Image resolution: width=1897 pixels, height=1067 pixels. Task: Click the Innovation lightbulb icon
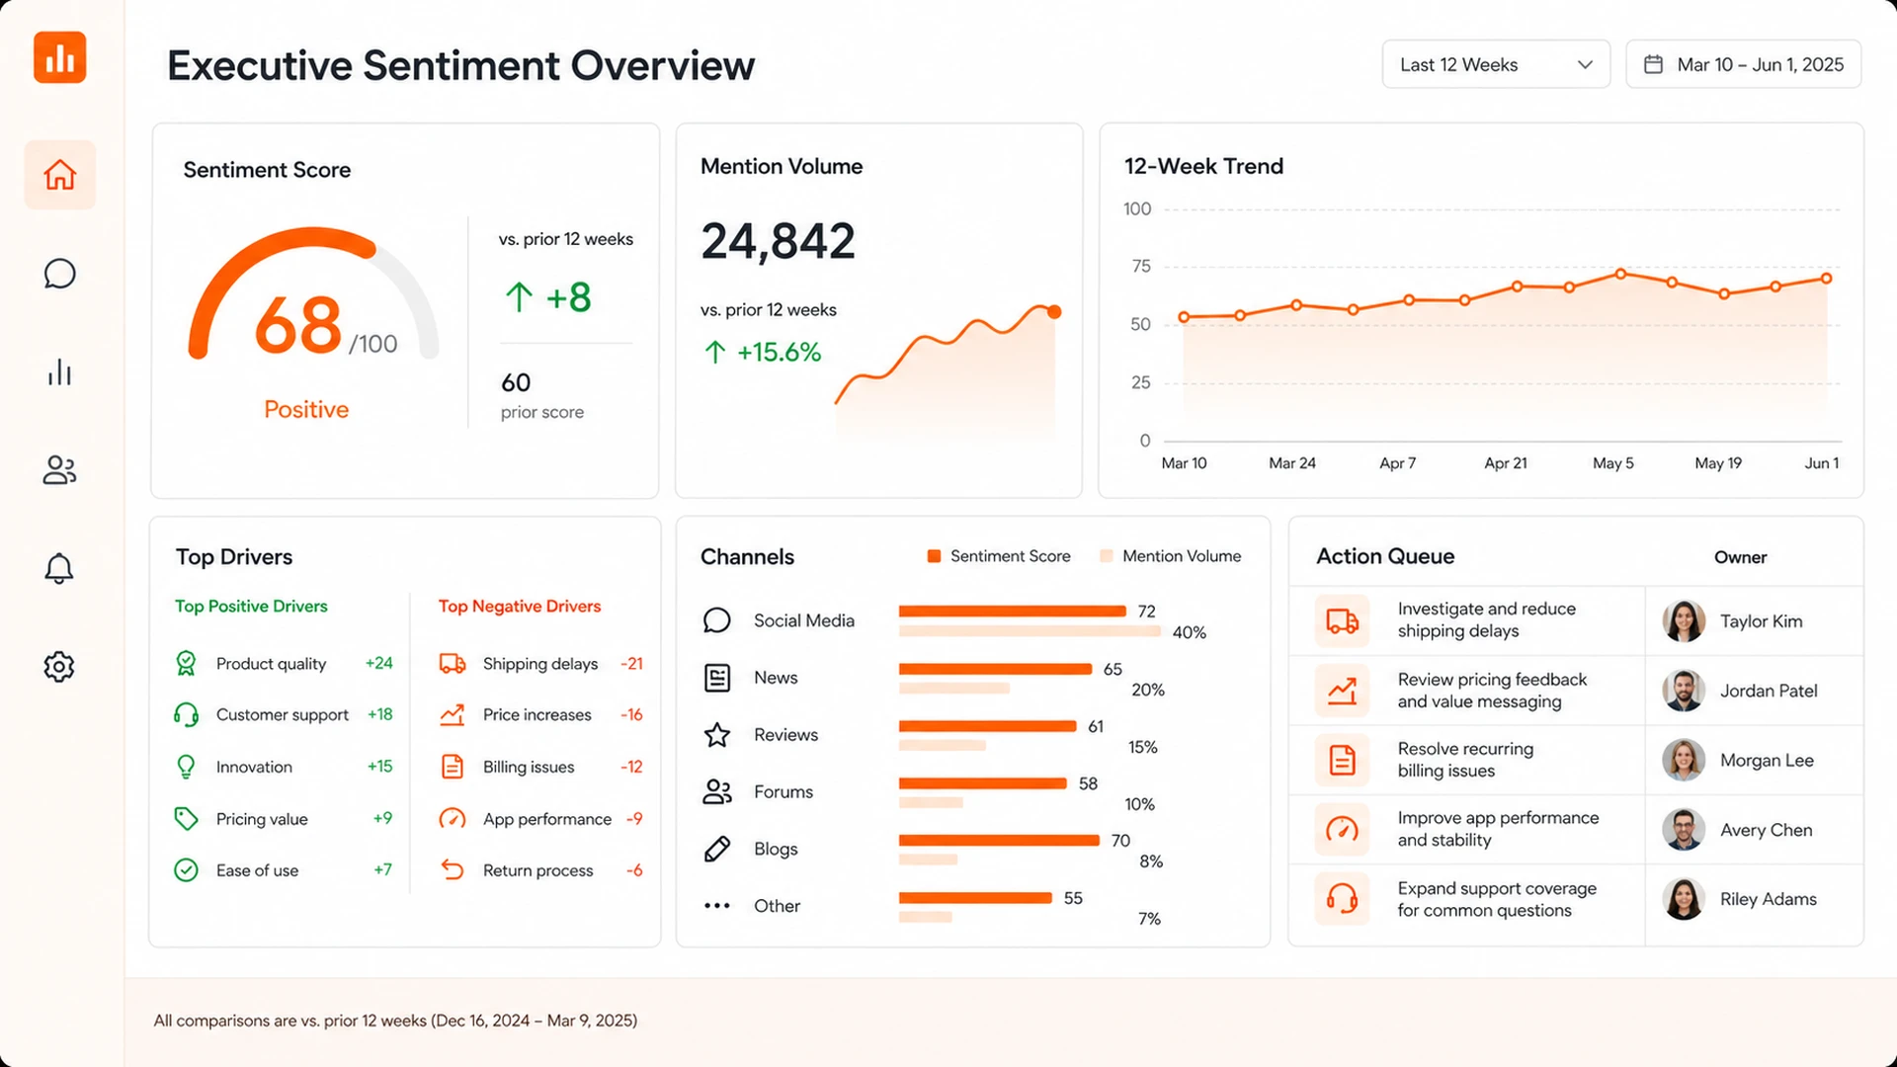click(x=186, y=767)
